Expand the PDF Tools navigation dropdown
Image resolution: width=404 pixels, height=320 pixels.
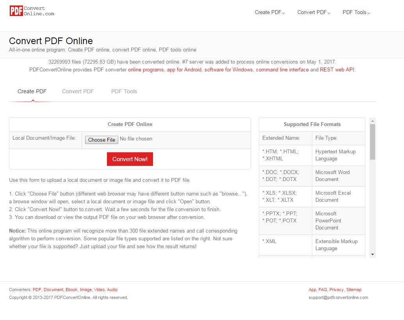point(356,12)
